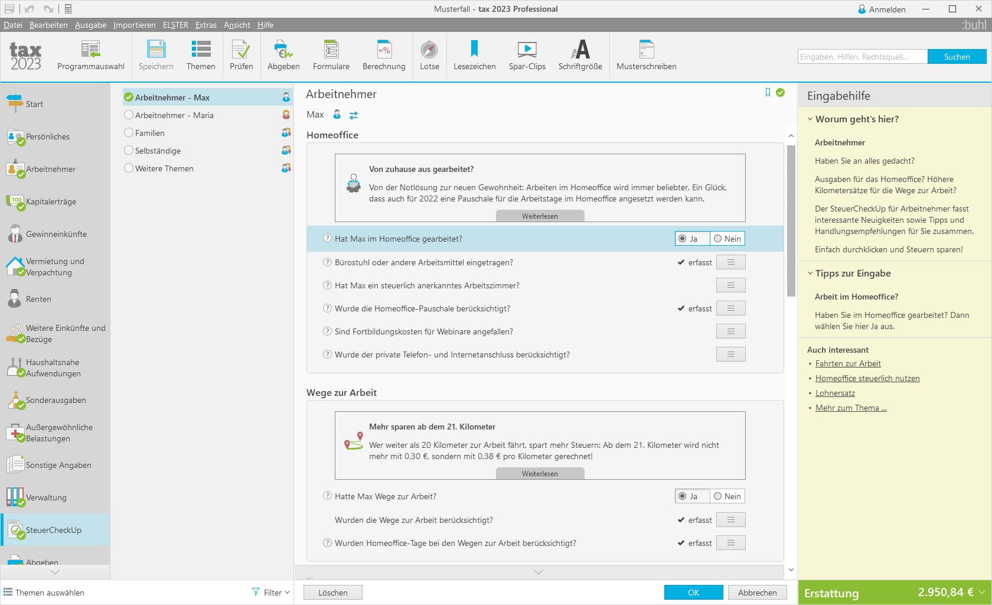The height and width of the screenshot is (605, 992).
Task: Click the down chevron below the sidebar list
Action: coord(55,572)
